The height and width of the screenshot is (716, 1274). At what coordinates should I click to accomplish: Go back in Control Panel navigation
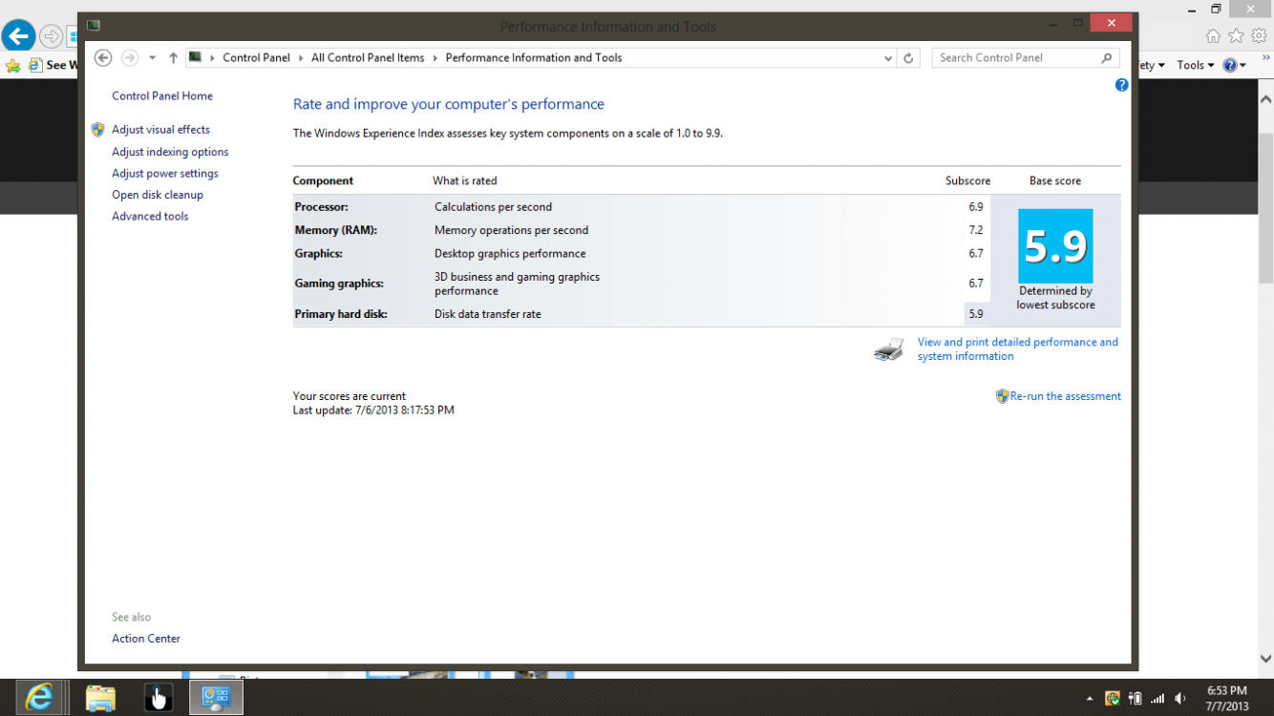(103, 57)
